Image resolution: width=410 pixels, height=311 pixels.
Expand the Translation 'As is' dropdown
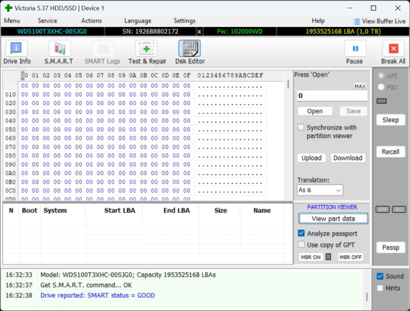pos(320,190)
